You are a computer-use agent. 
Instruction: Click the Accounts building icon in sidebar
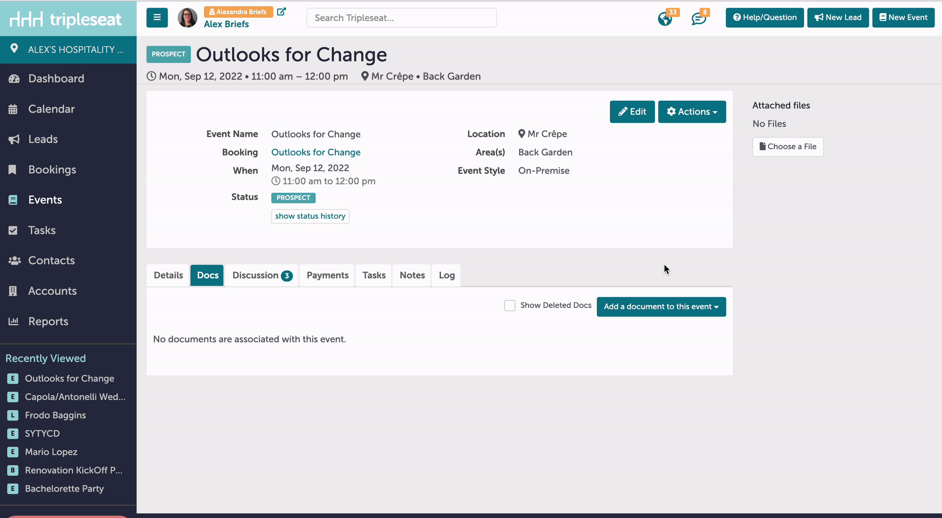coord(13,291)
